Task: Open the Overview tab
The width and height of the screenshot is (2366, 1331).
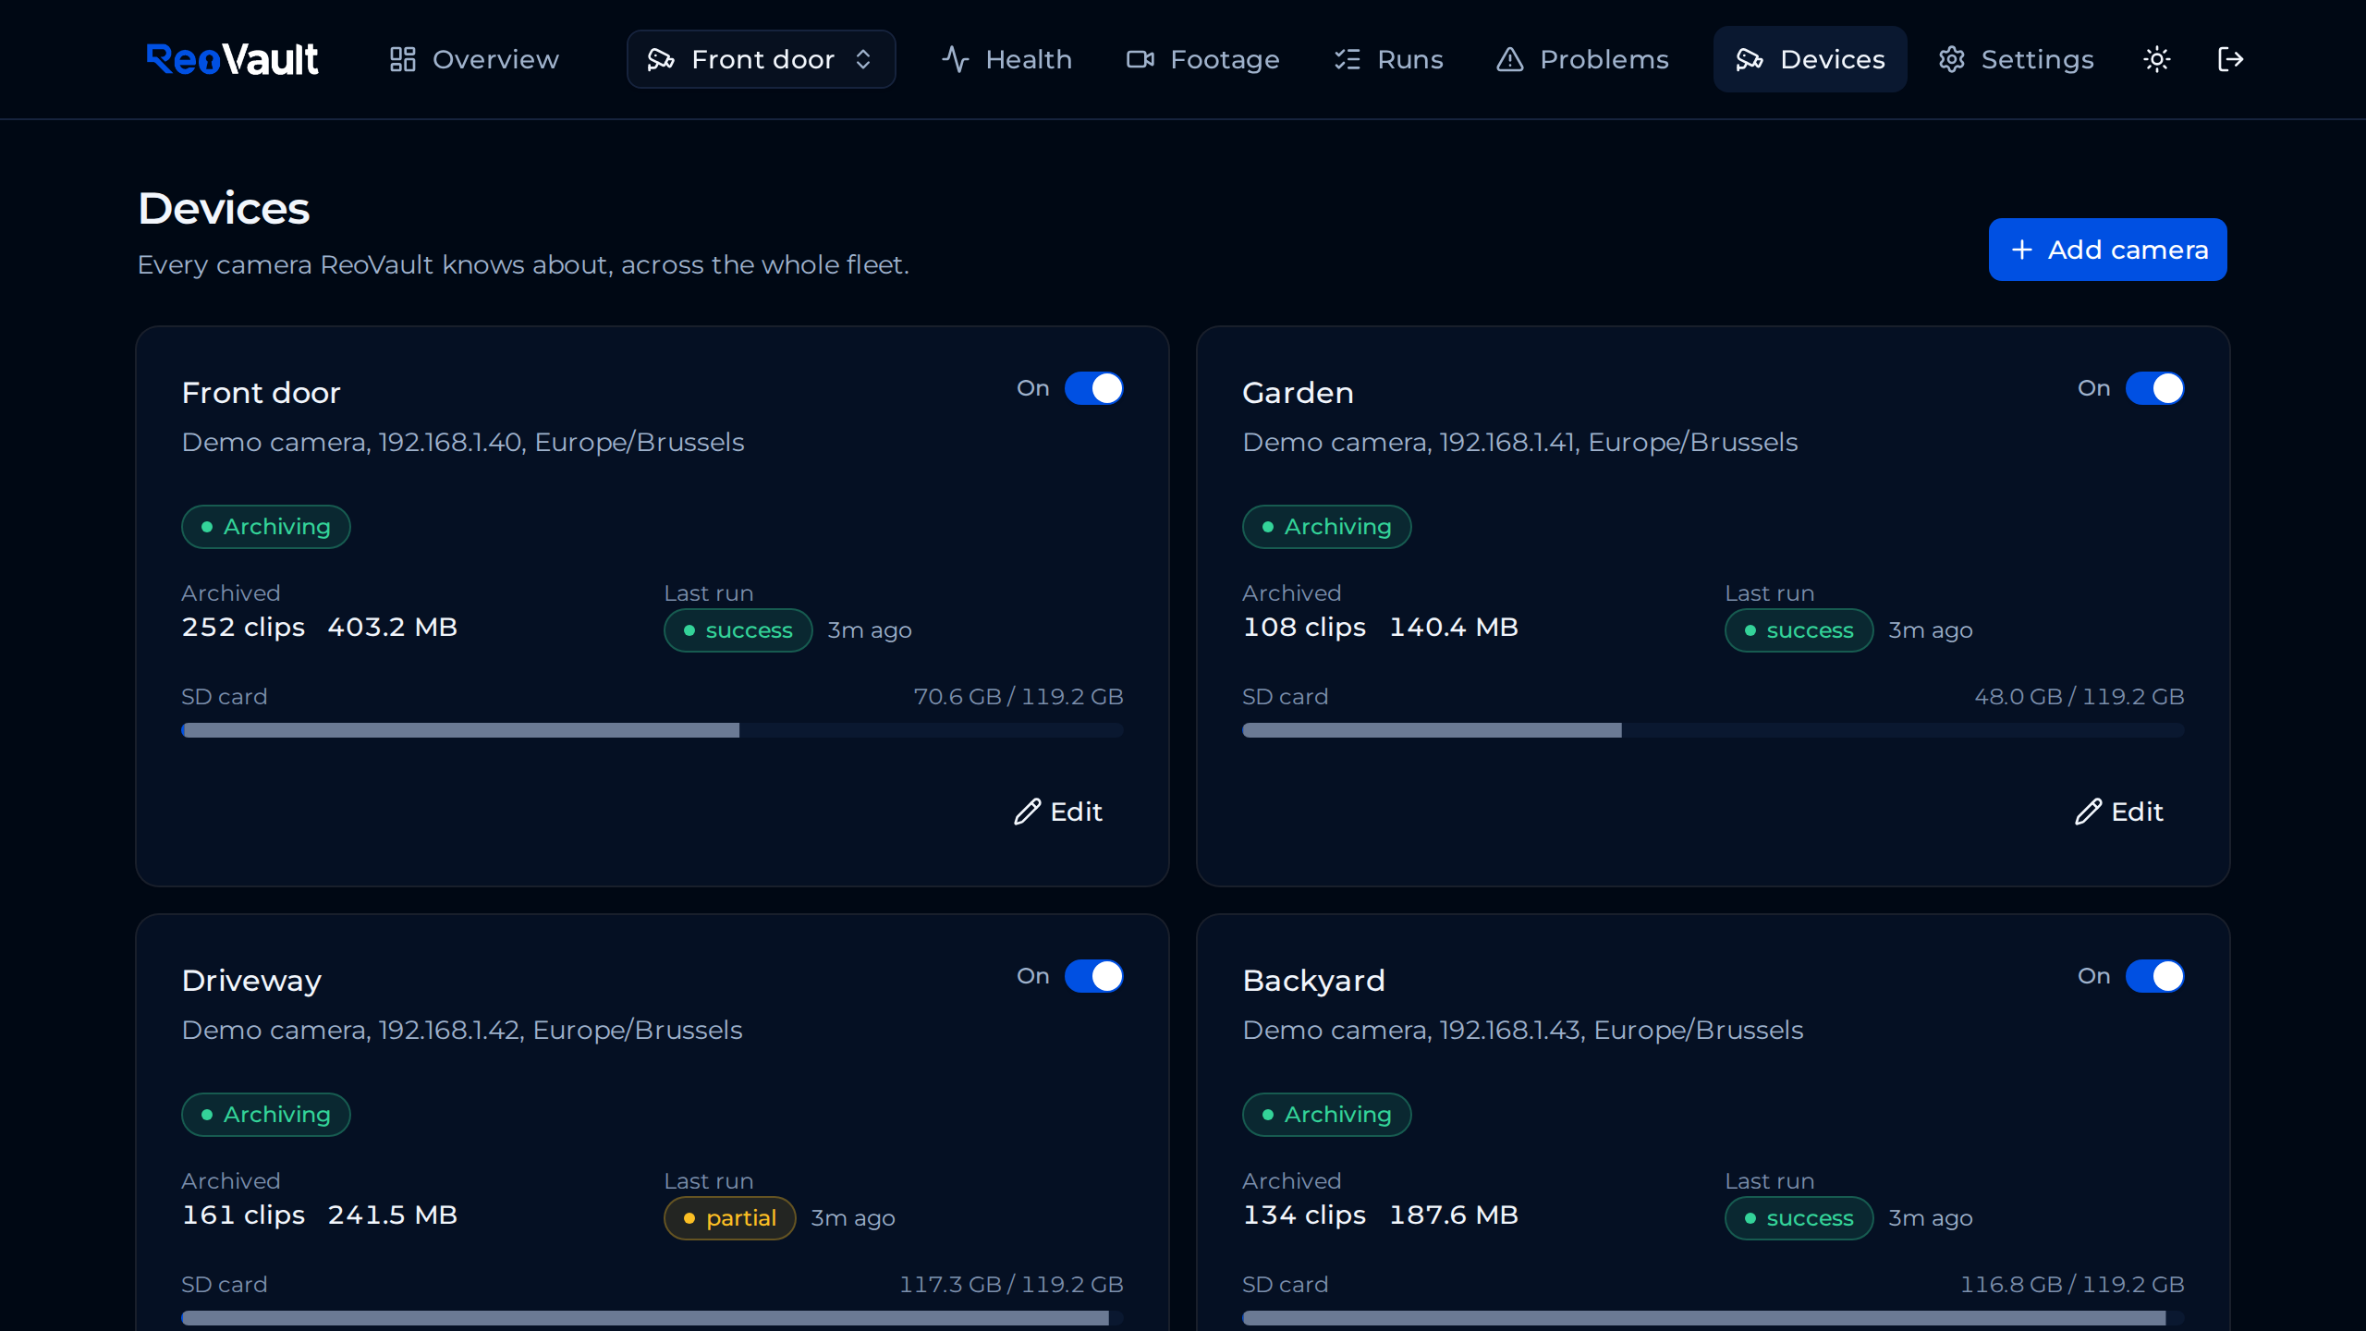Action: pos(474,59)
